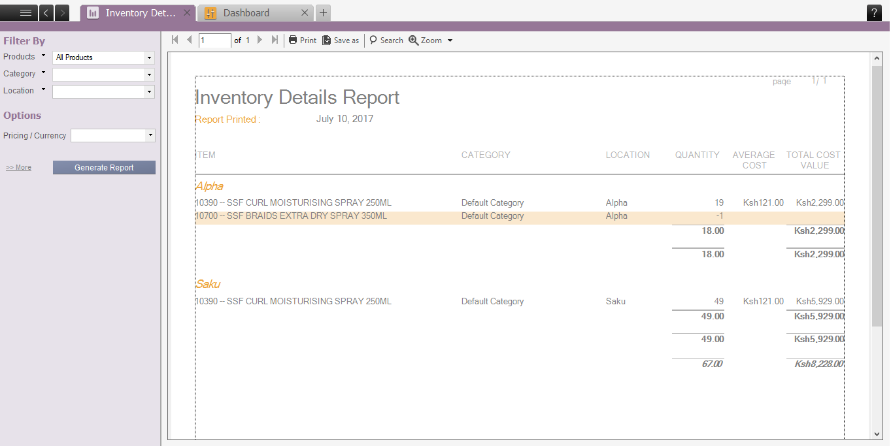Expand the Zoom dropdown arrow

450,40
